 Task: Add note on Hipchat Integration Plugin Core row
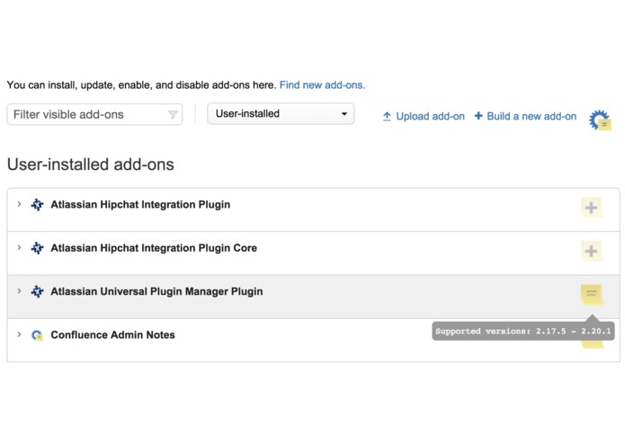click(x=592, y=251)
